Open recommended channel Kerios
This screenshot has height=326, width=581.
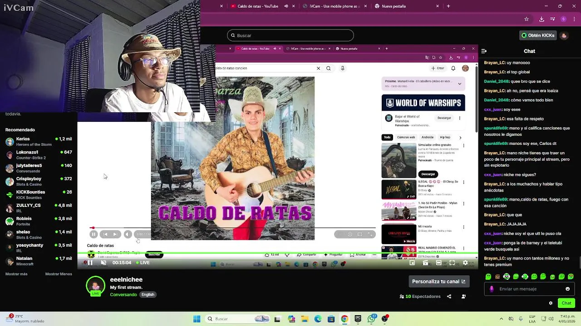tap(39, 142)
